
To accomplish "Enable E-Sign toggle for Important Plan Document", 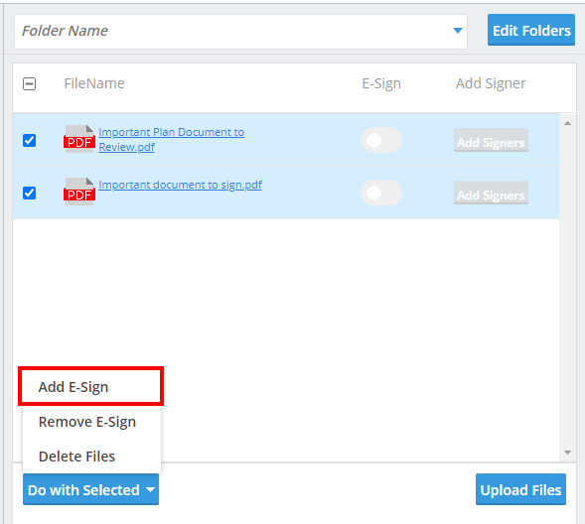I will point(381,141).
